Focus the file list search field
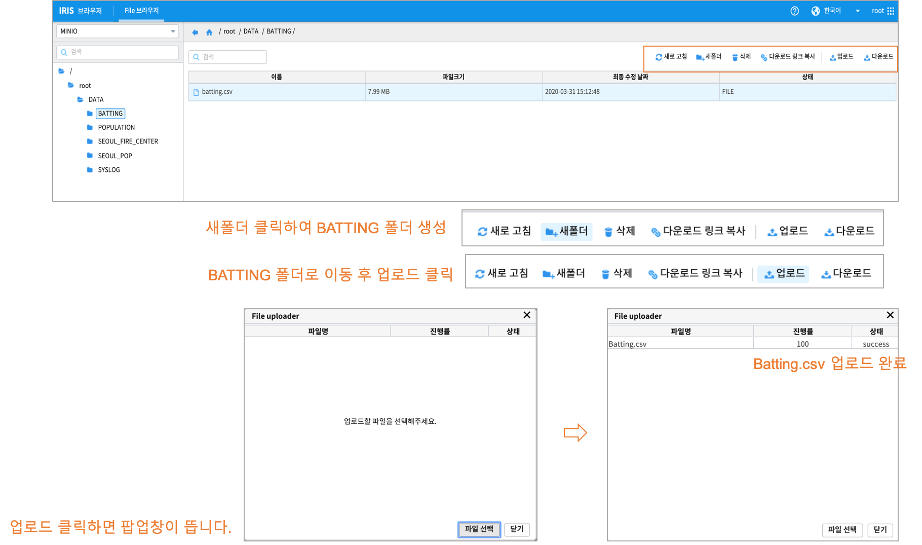Screen dimensions: 922x545 coord(227,57)
